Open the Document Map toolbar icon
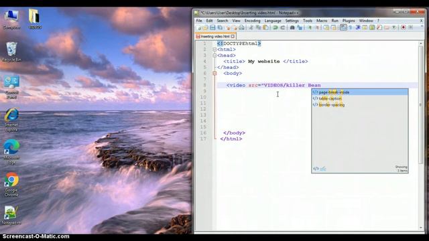Image resolution: width=429 pixels, height=241 pixels. (372, 27)
